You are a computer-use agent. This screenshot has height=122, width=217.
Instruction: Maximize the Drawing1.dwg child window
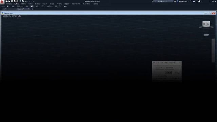[x=210, y=13]
